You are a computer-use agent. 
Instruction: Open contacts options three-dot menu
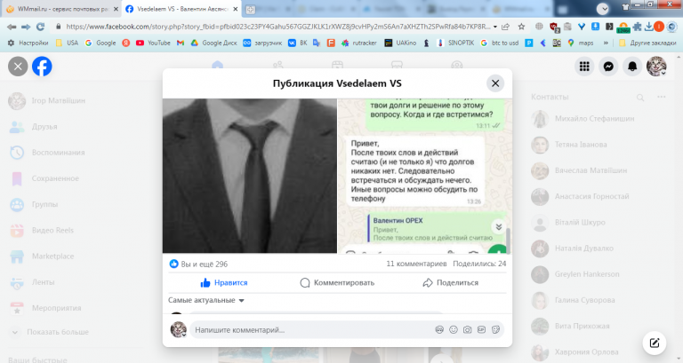click(x=662, y=97)
